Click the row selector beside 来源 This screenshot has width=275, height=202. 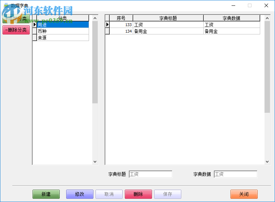(34, 38)
